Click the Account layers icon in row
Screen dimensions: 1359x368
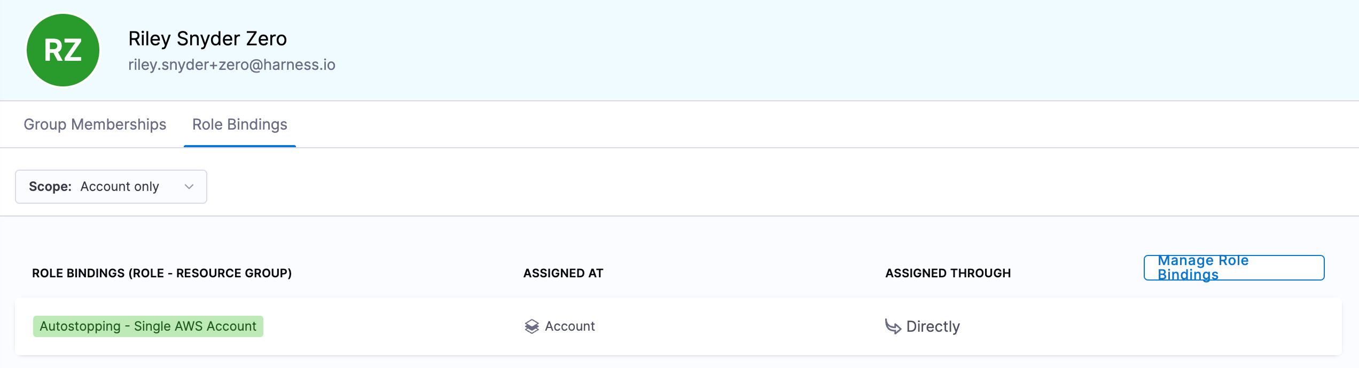coord(532,326)
